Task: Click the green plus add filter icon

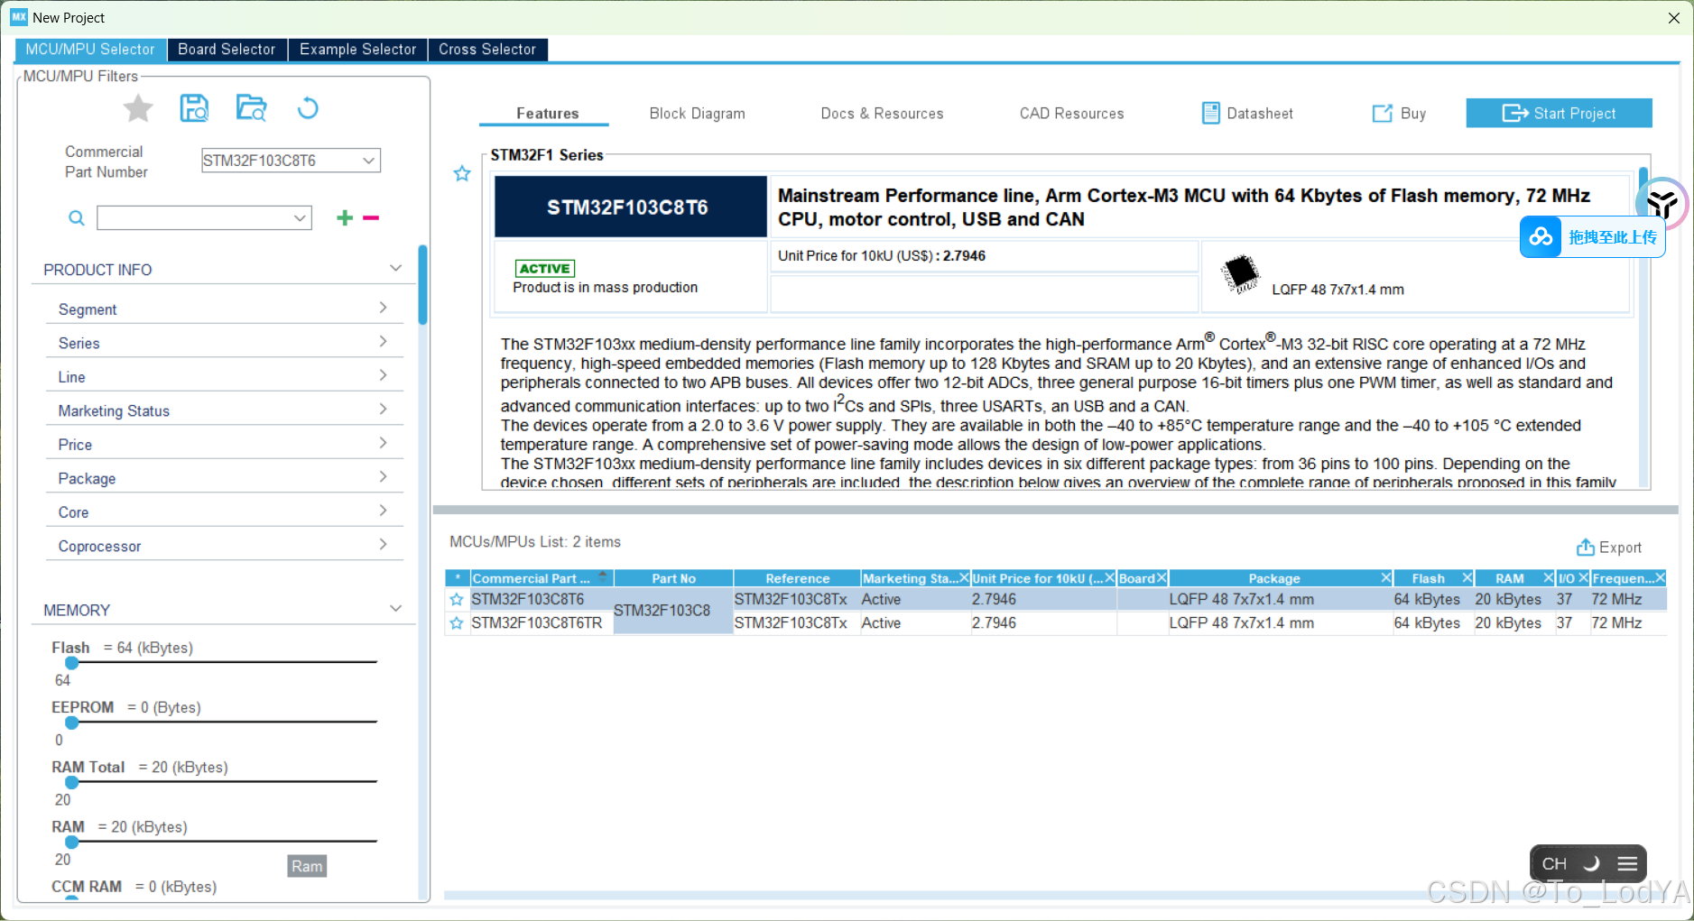Action: point(344,217)
